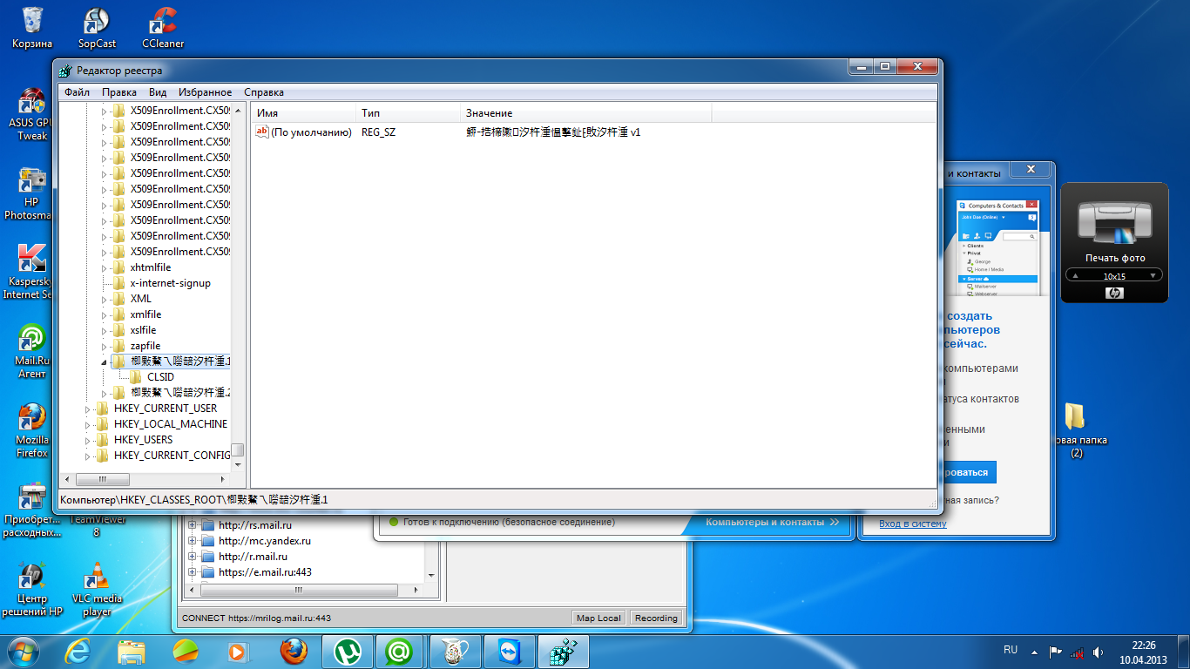Expand the xslfile registry key

click(105, 330)
